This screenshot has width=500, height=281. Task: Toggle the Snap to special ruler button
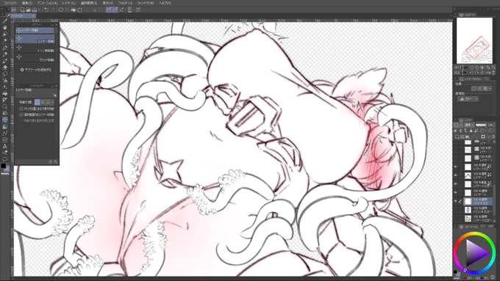[x=115, y=10]
